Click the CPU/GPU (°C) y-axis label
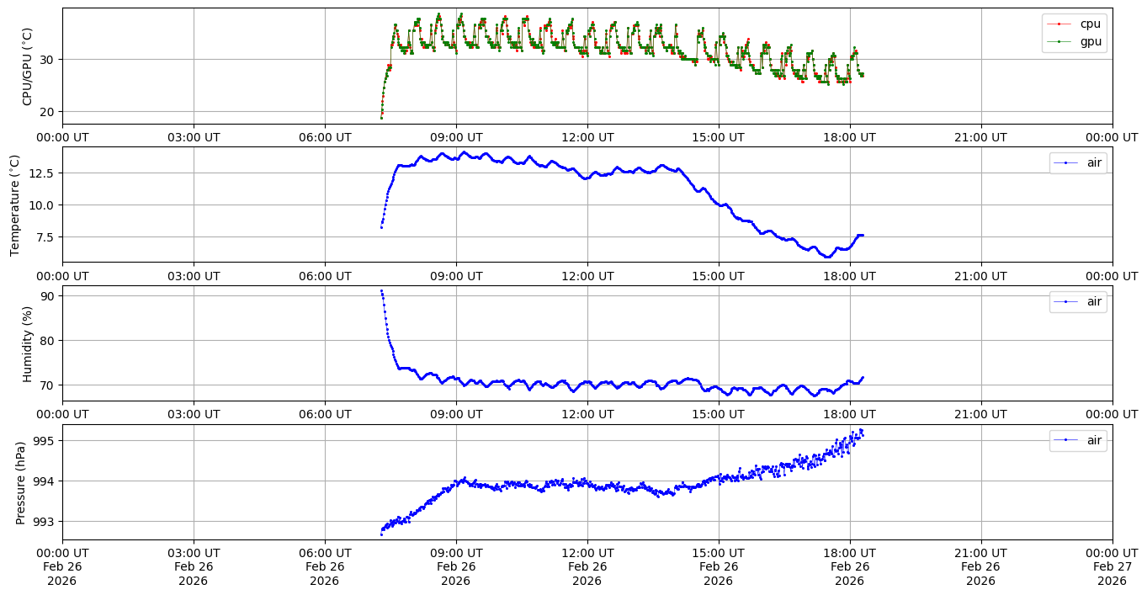The image size is (1147, 595). point(27,66)
